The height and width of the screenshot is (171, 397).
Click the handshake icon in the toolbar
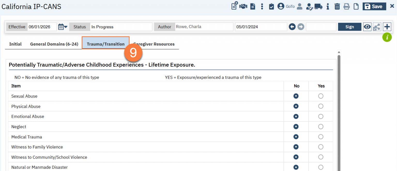tap(243, 6)
